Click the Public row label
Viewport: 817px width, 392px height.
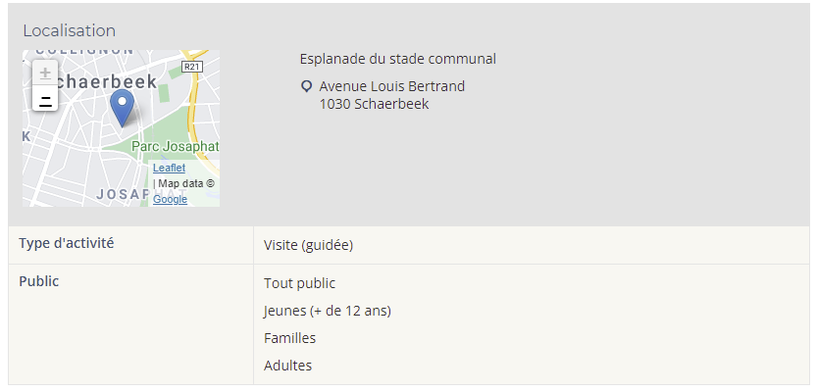39,281
